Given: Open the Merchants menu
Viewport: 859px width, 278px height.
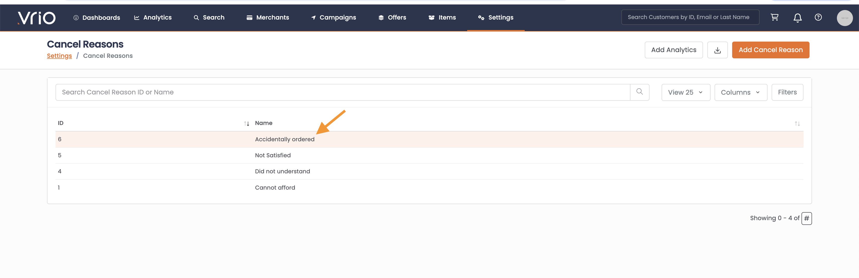Looking at the screenshot, I should pos(268,18).
